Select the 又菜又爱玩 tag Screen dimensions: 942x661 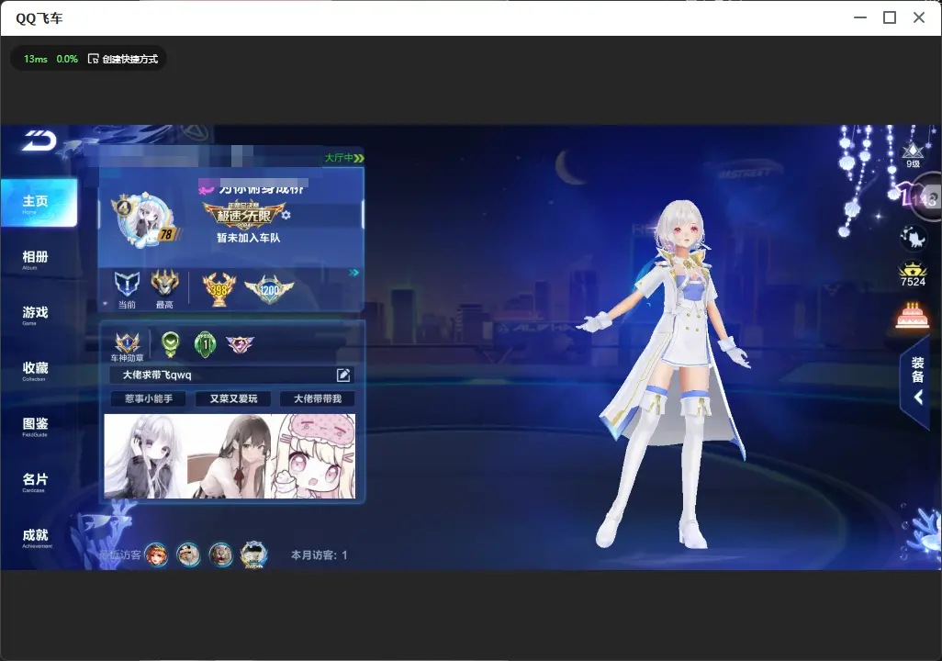click(x=233, y=398)
